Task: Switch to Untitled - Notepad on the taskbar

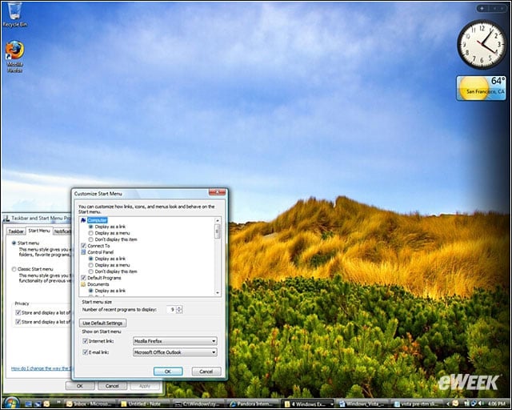Action: pyautogui.click(x=144, y=404)
